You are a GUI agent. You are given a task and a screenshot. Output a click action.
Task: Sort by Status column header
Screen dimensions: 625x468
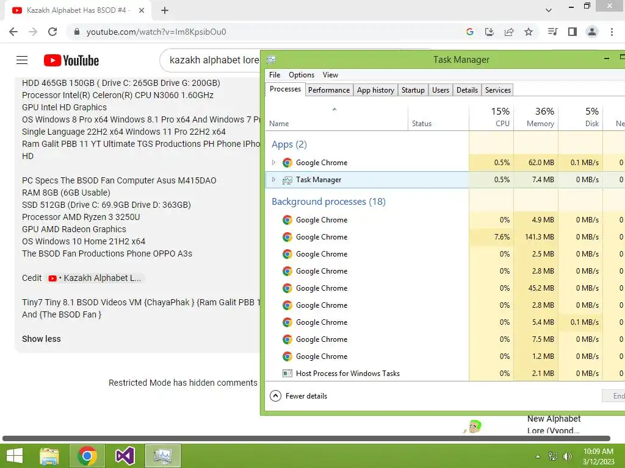pos(438,118)
